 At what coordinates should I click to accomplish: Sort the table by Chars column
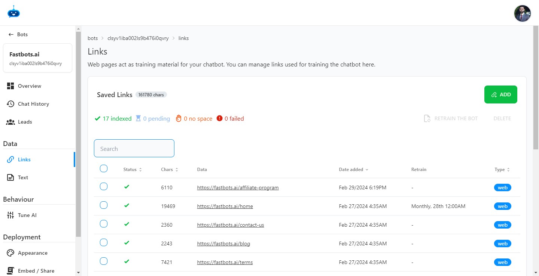click(170, 170)
